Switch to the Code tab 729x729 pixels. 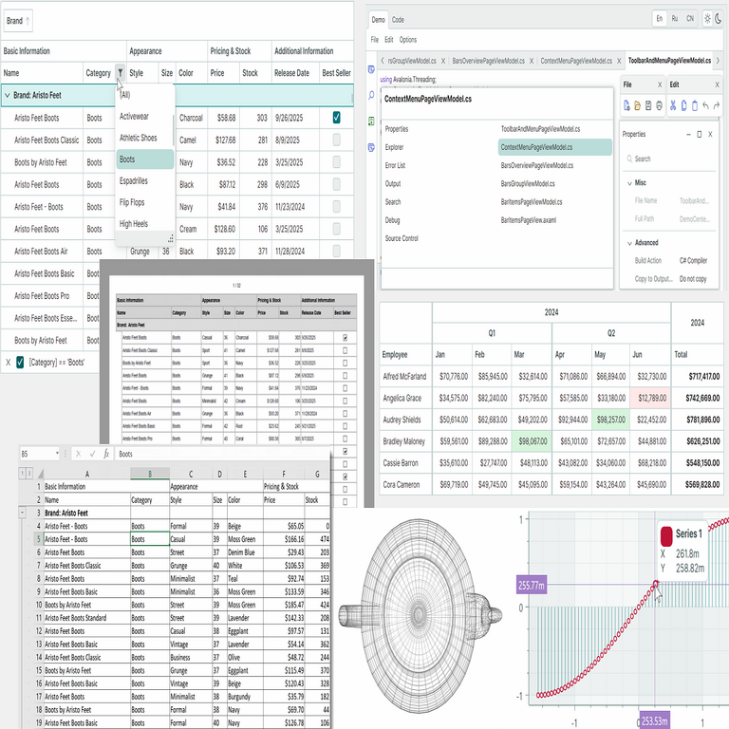click(398, 20)
